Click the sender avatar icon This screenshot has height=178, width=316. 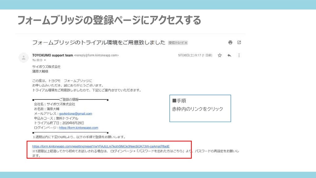[23, 58]
